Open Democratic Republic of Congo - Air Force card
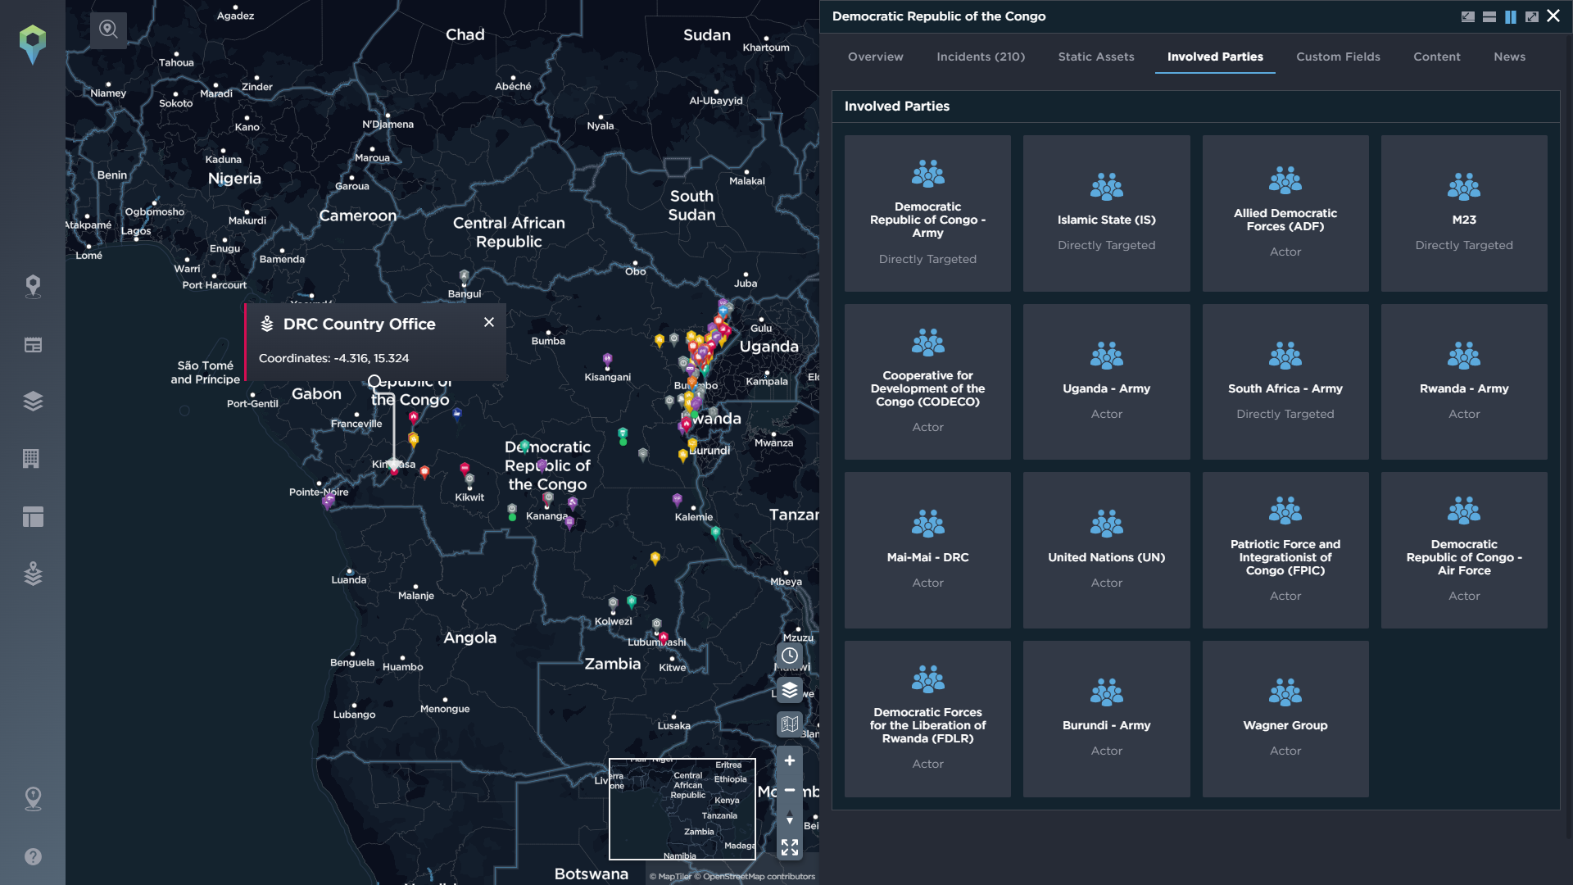Viewport: 1573px width, 885px height. click(x=1464, y=551)
